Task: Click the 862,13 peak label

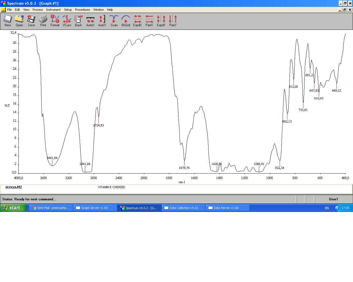Action: point(287,121)
